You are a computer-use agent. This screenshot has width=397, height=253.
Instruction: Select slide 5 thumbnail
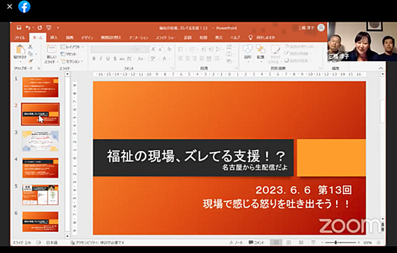click(40, 195)
